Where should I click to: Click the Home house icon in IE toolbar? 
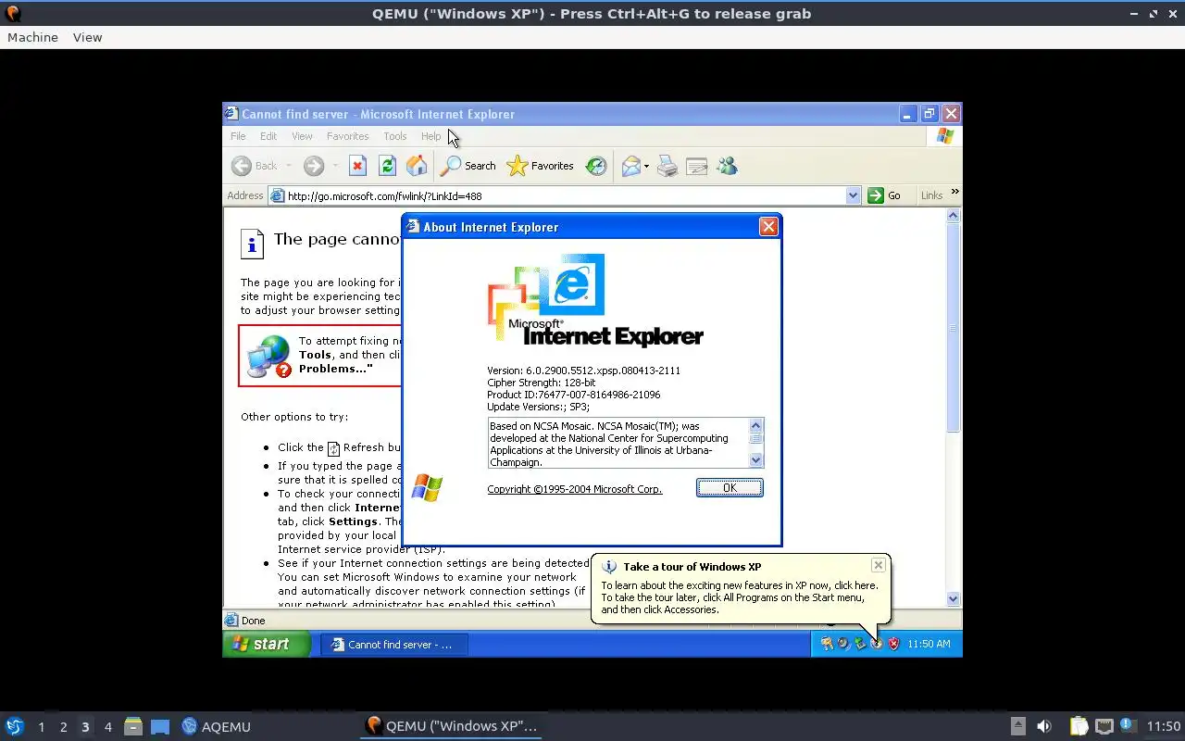[x=417, y=166]
